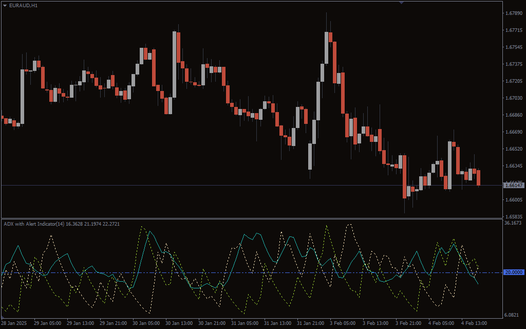526x329 pixels.
Task: Click the last red candle on the chart
Action: (478, 177)
